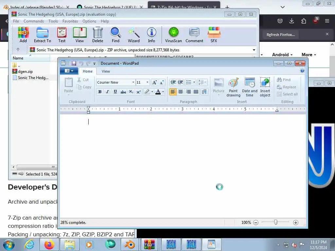Click Insert object in WordPad

click(265, 87)
